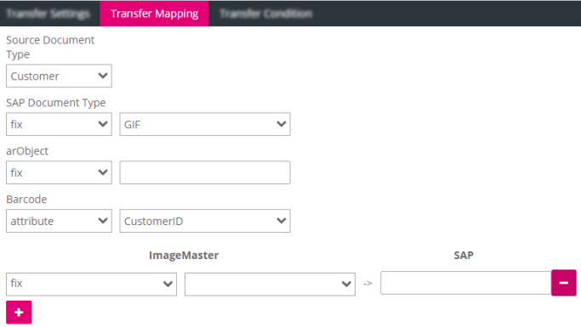The width and height of the screenshot is (581, 327).
Task: Click chevron of Barcode attribute dropdown
Action: coord(103,221)
